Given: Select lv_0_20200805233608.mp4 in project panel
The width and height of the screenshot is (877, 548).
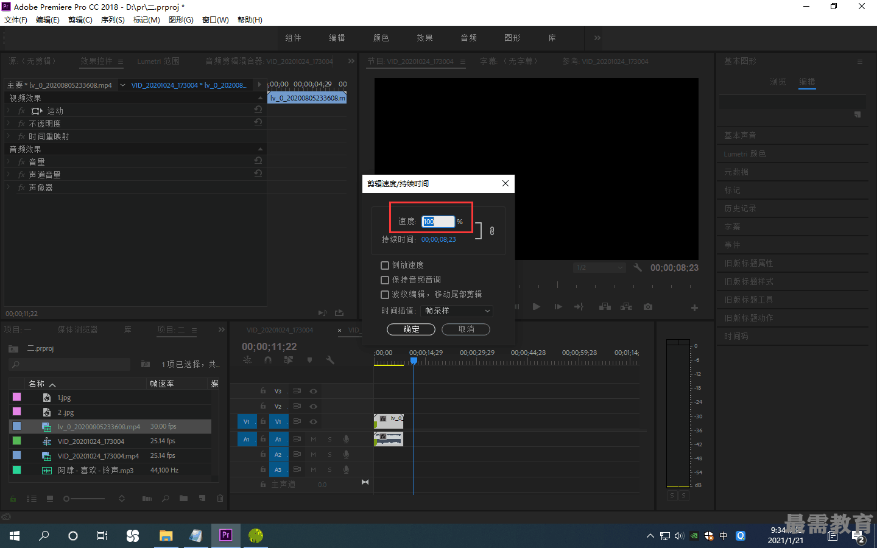Looking at the screenshot, I should [110, 427].
